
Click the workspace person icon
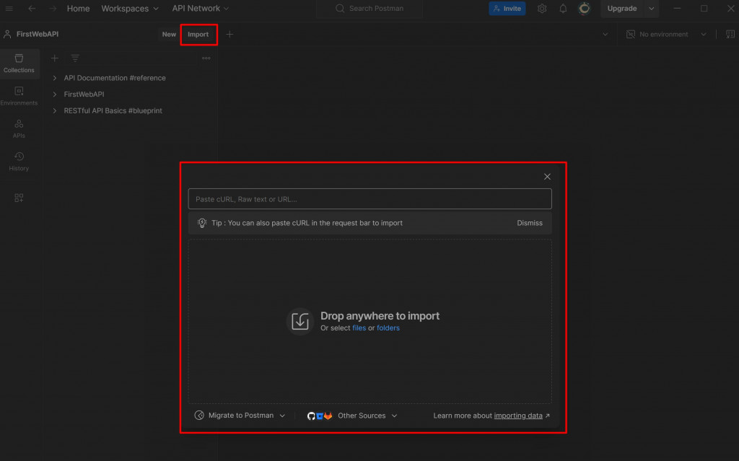pyautogui.click(x=7, y=34)
